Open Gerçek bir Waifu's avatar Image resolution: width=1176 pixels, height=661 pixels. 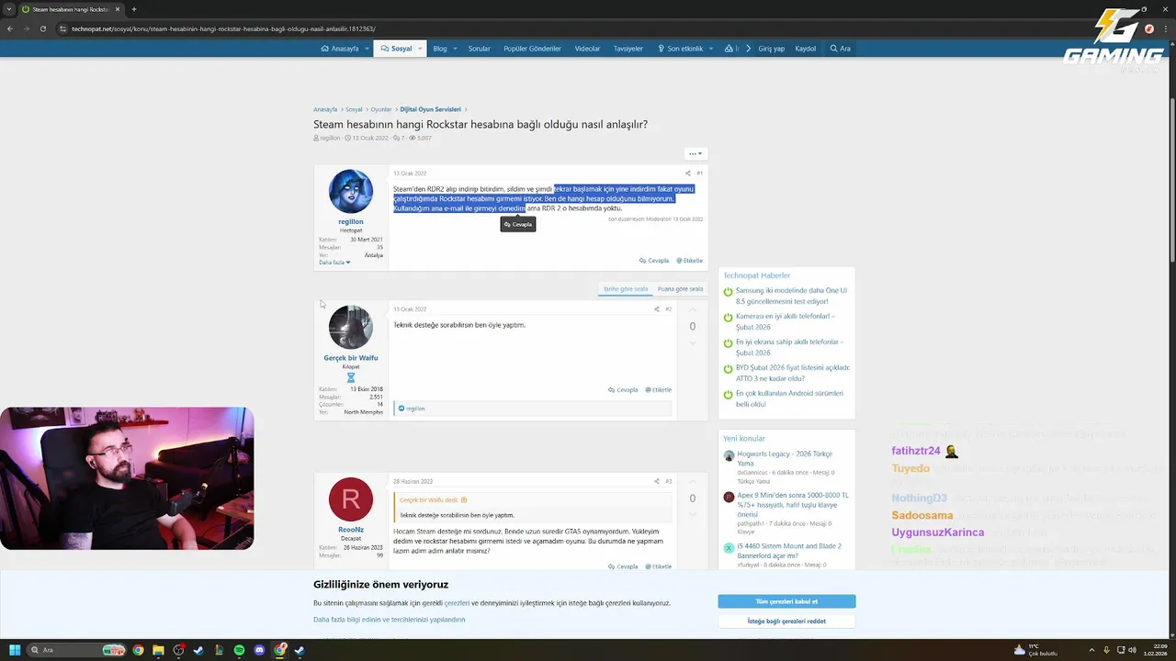(x=351, y=328)
